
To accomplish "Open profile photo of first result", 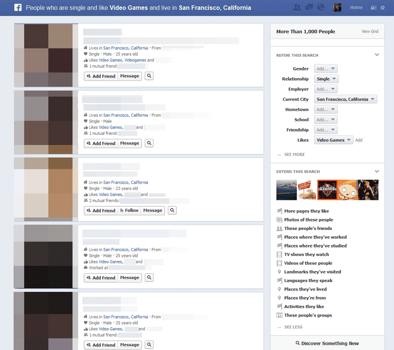I will pos(46,55).
